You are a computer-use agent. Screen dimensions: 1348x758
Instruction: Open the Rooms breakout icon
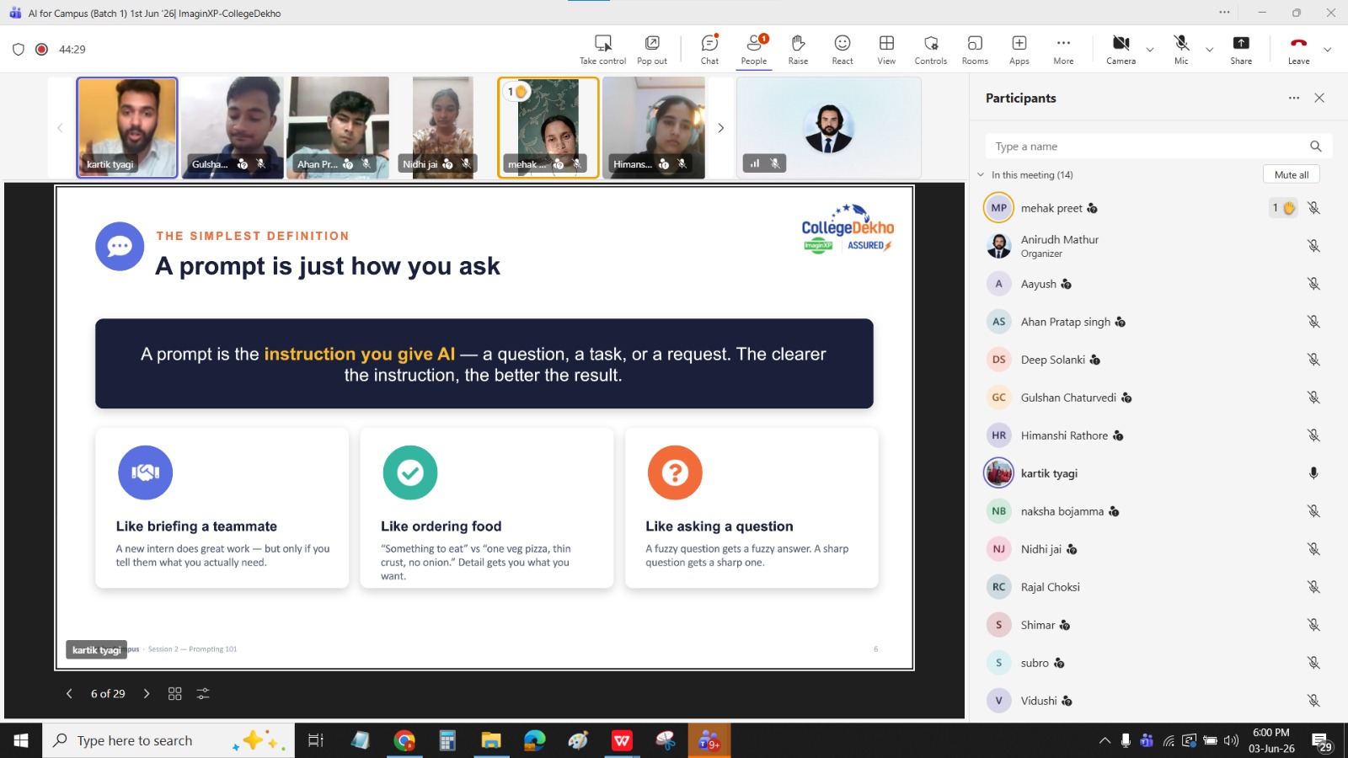pos(975,49)
